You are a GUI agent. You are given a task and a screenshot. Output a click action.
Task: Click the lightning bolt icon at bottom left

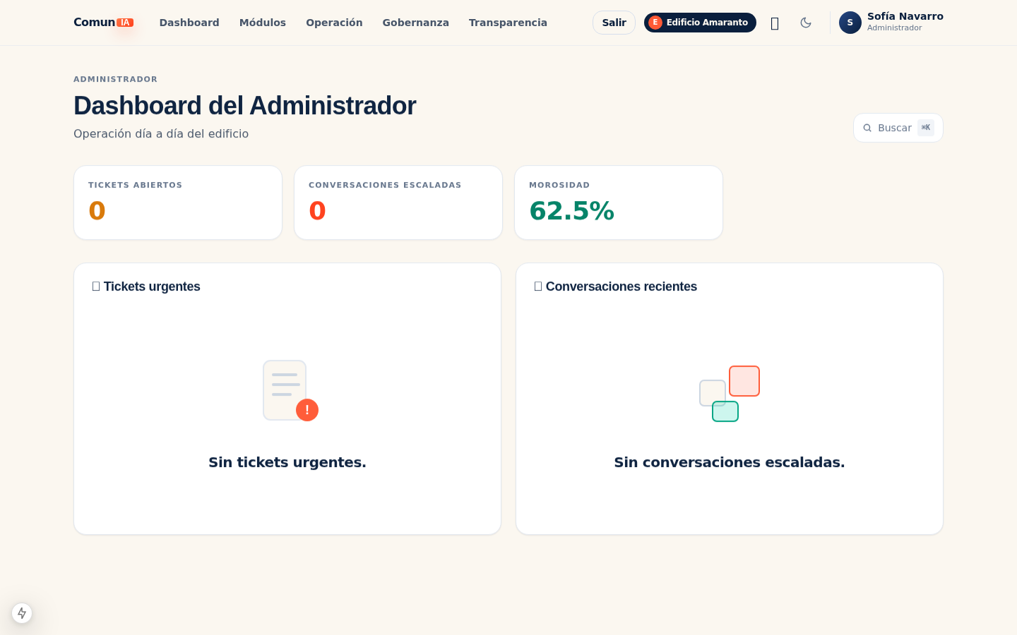(x=22, y=613)
